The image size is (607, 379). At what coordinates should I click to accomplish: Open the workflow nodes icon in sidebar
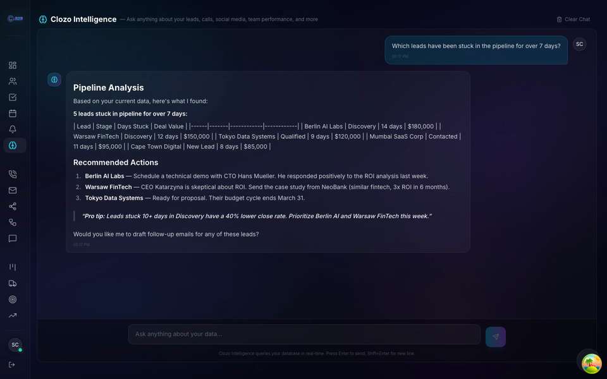[x=13, y=222]
